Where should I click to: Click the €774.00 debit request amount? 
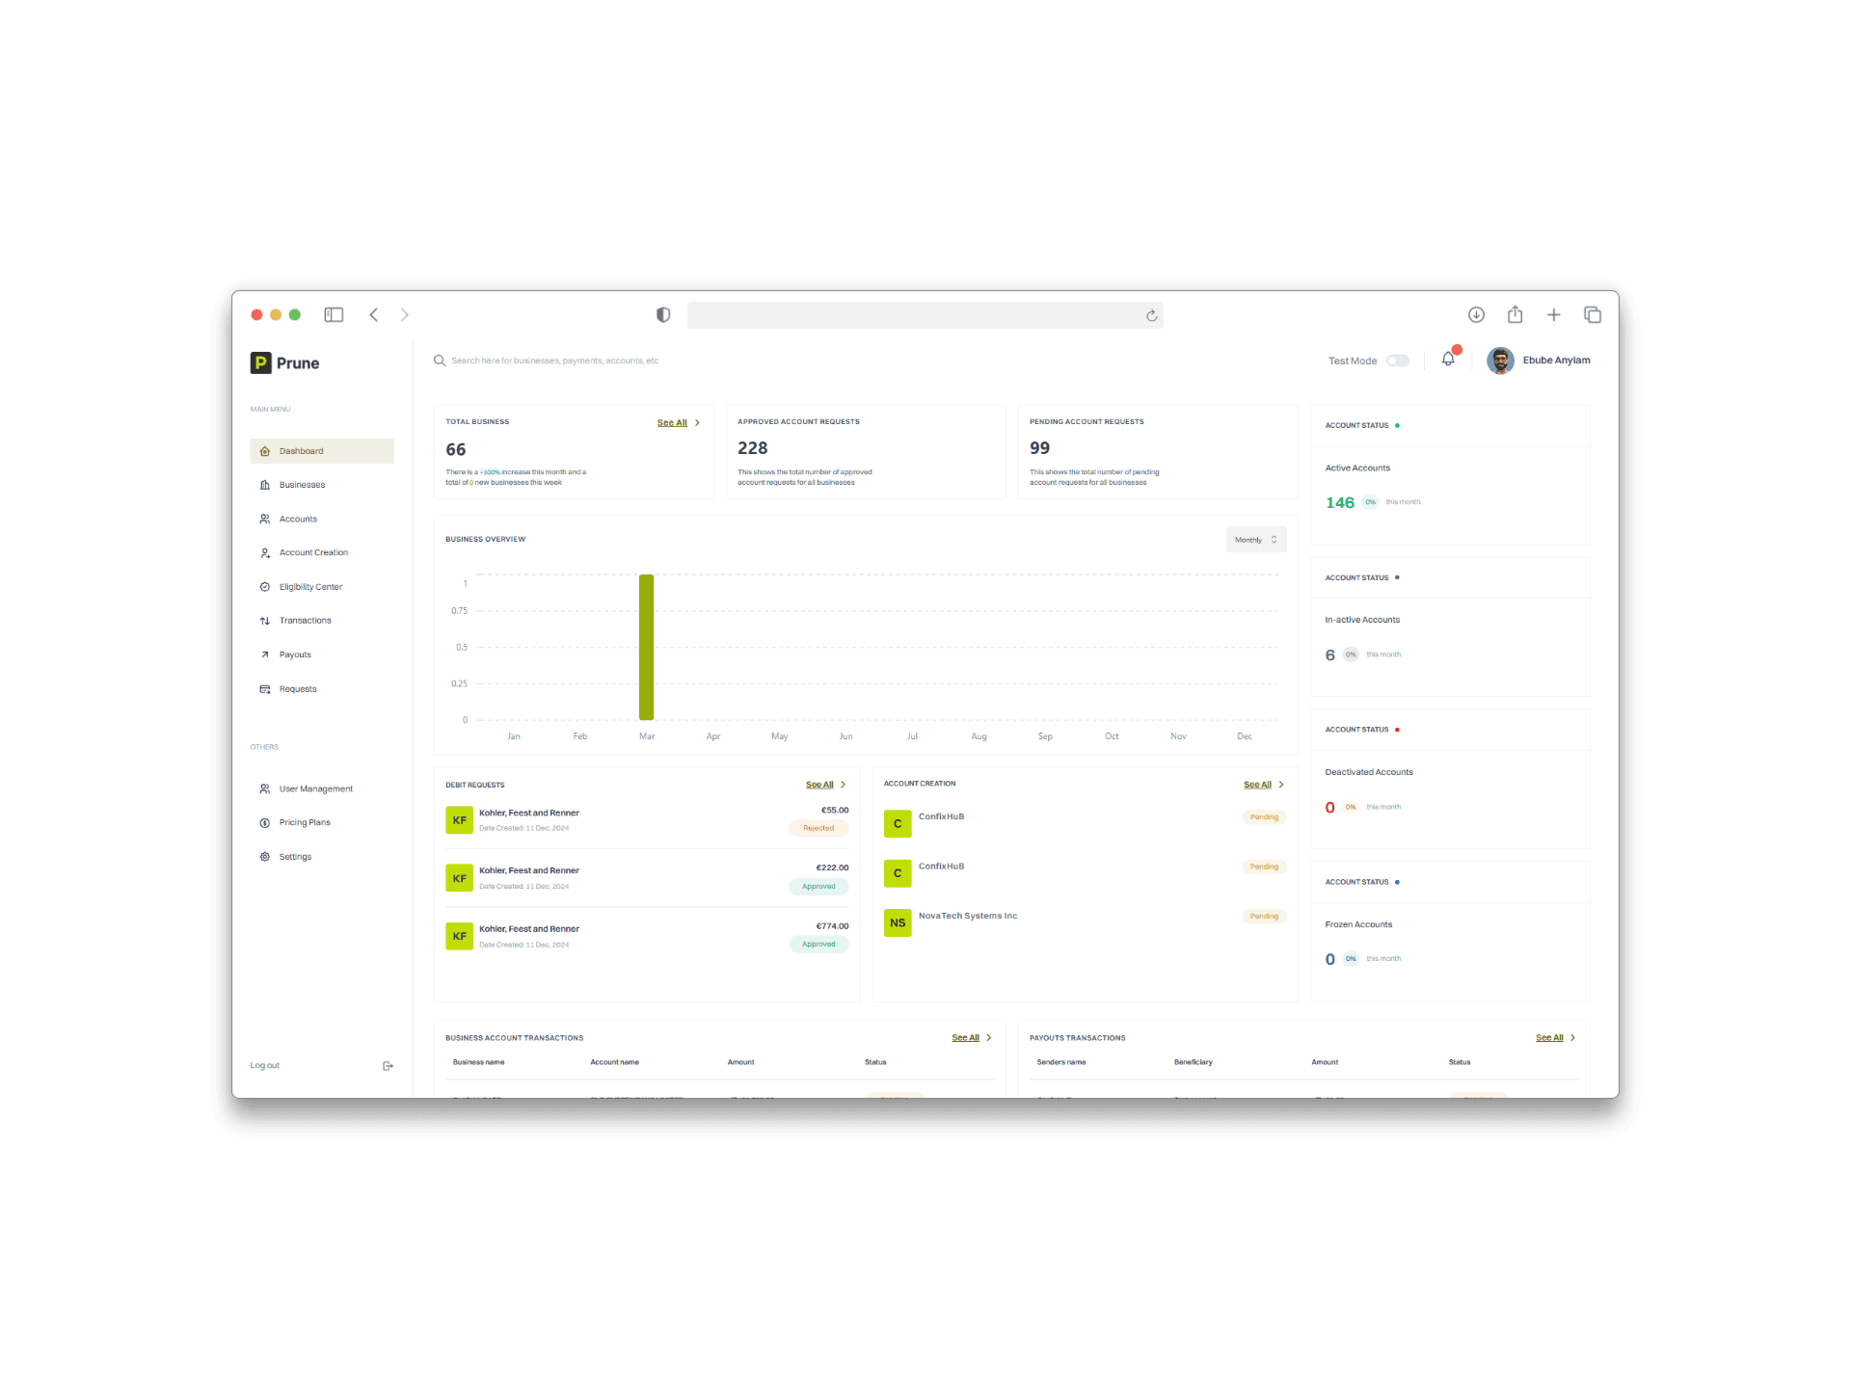click(832, 926)
